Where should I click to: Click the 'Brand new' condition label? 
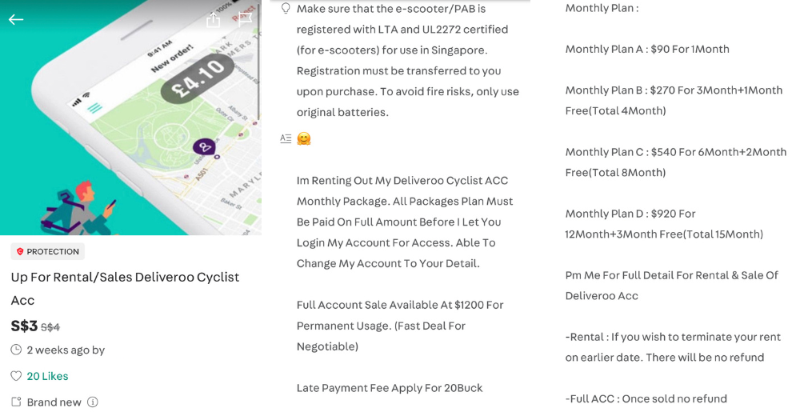pos(54,402)
